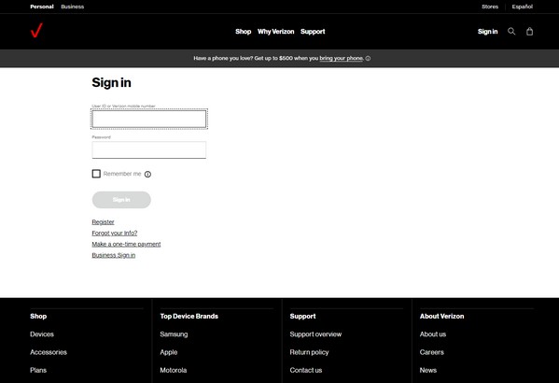559x383 pixels.
Task: Click Sign in in the top navigation
Action: pos(487,32)
